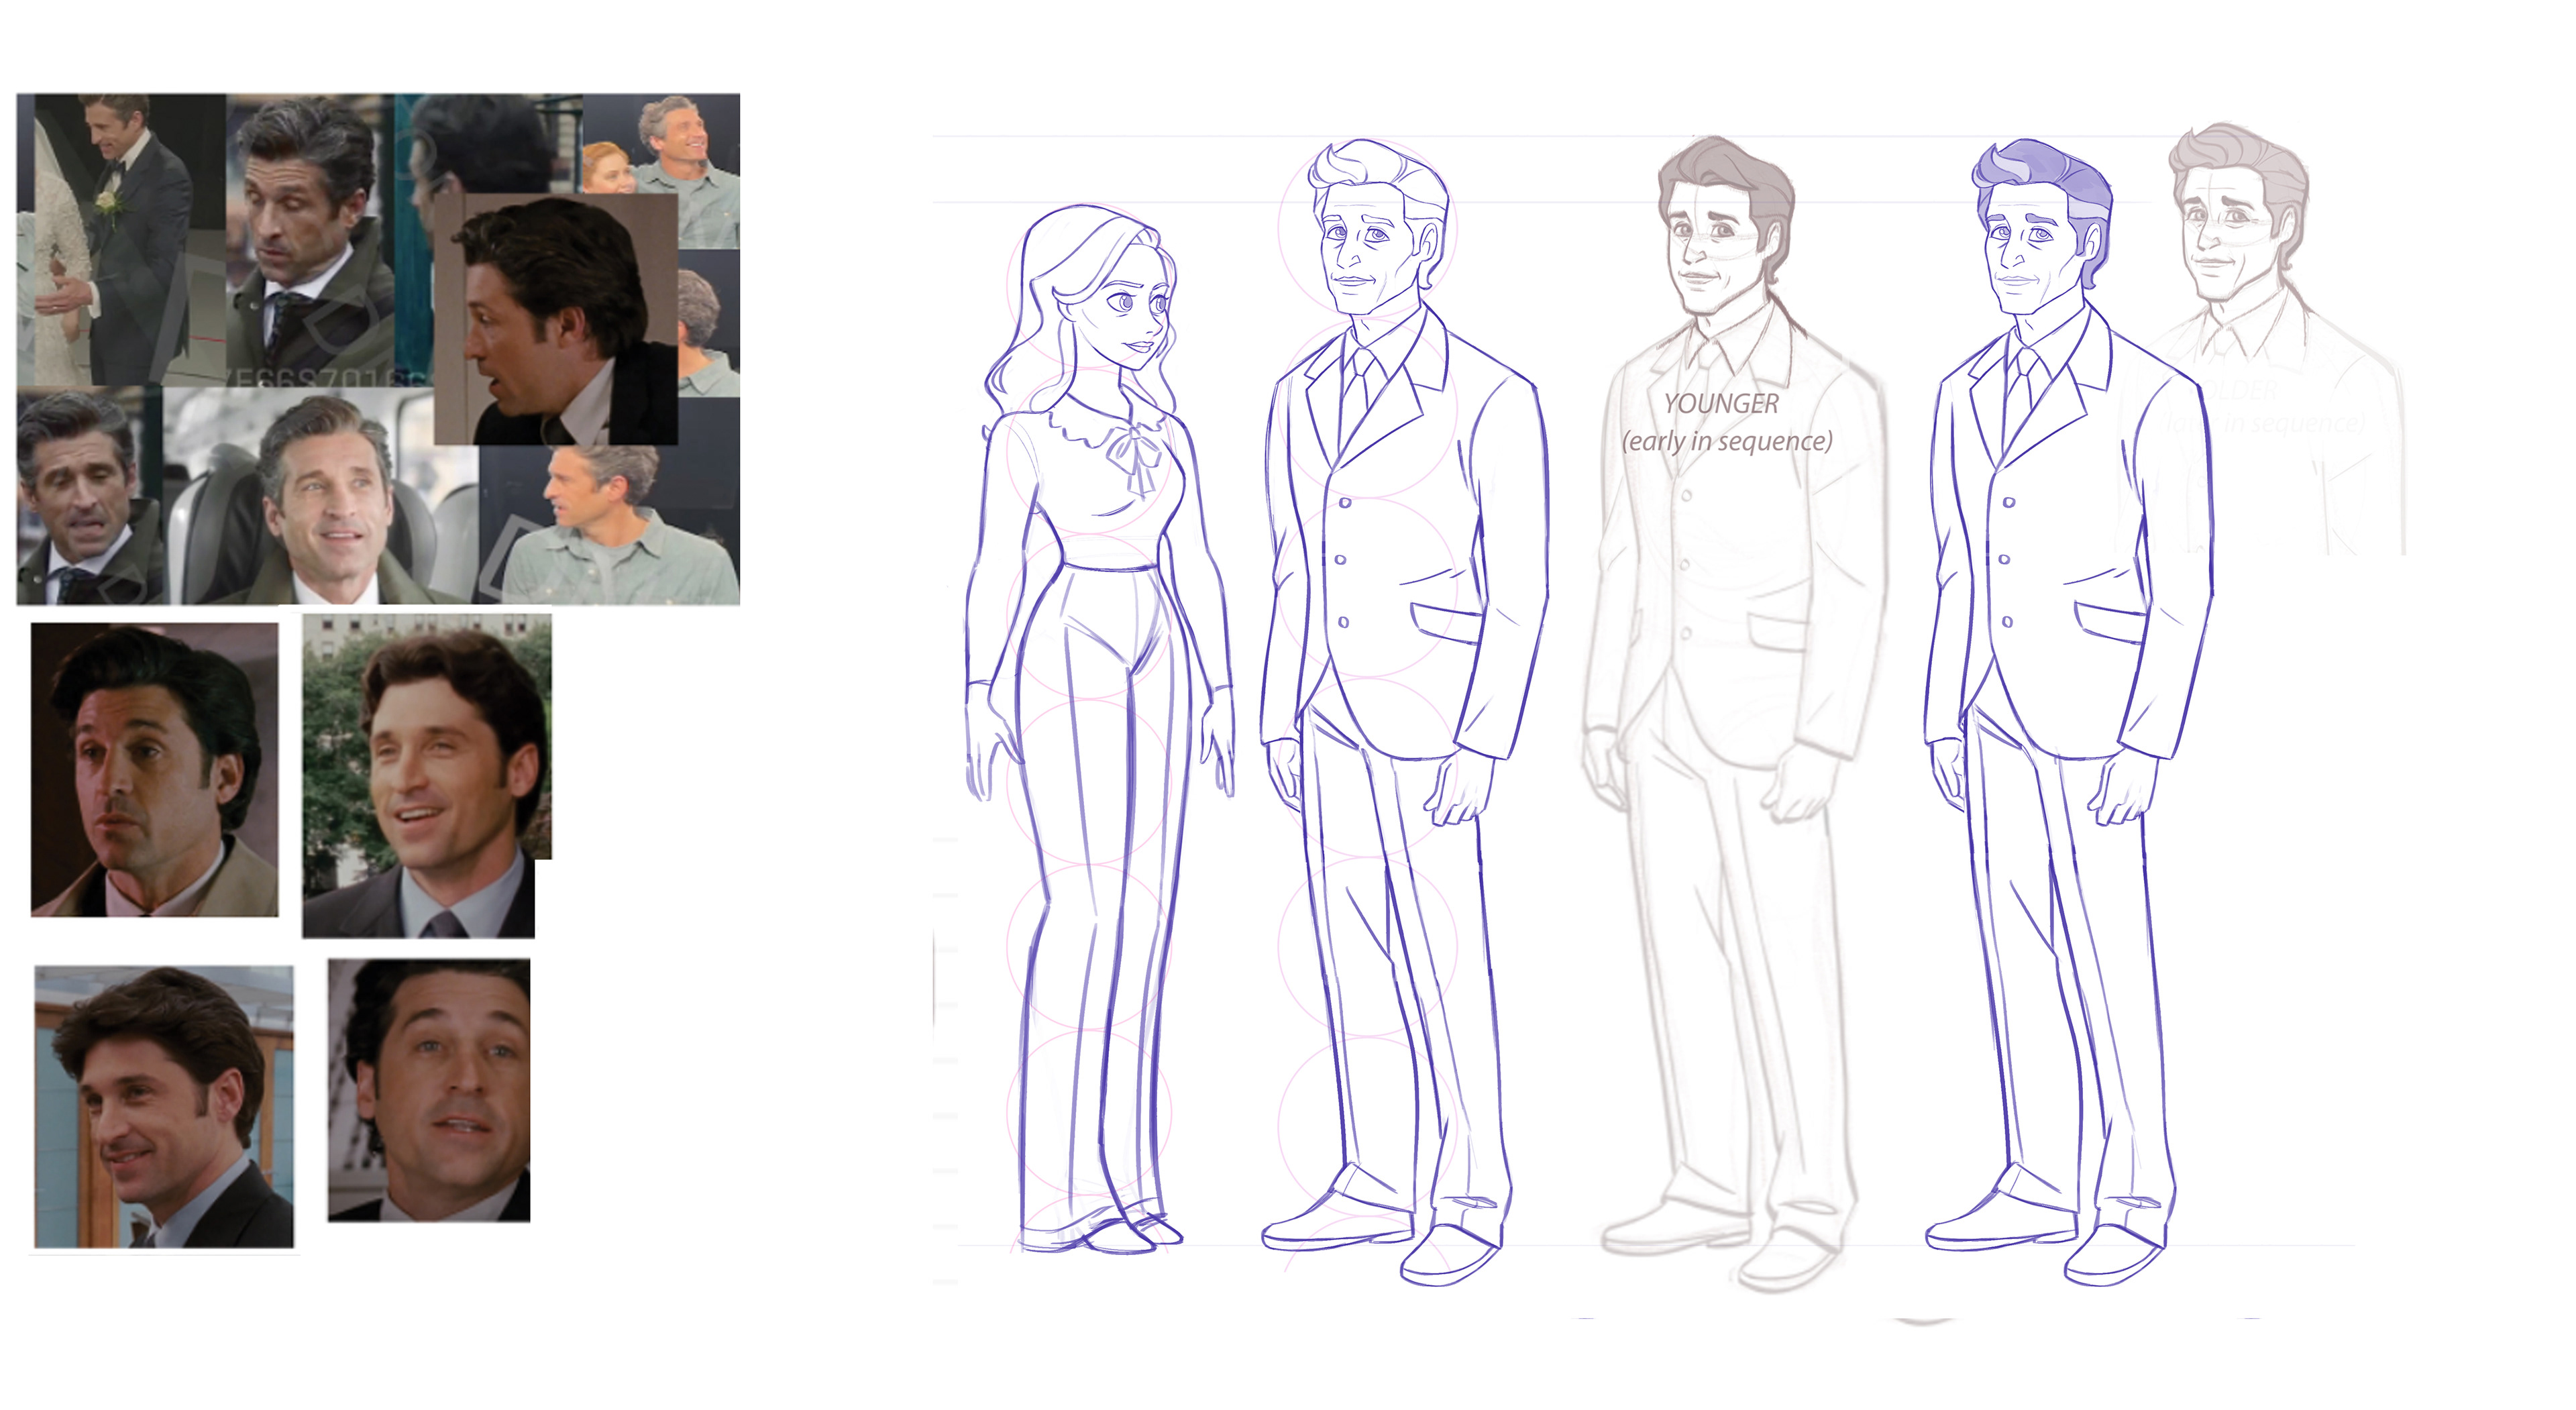Click the YOUNGER text label
This screenshot has height=1410, width=2576.
[1721, 404]
